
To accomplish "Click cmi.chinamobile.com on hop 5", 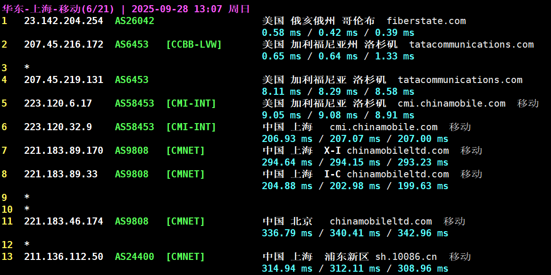I will (451, 103).
